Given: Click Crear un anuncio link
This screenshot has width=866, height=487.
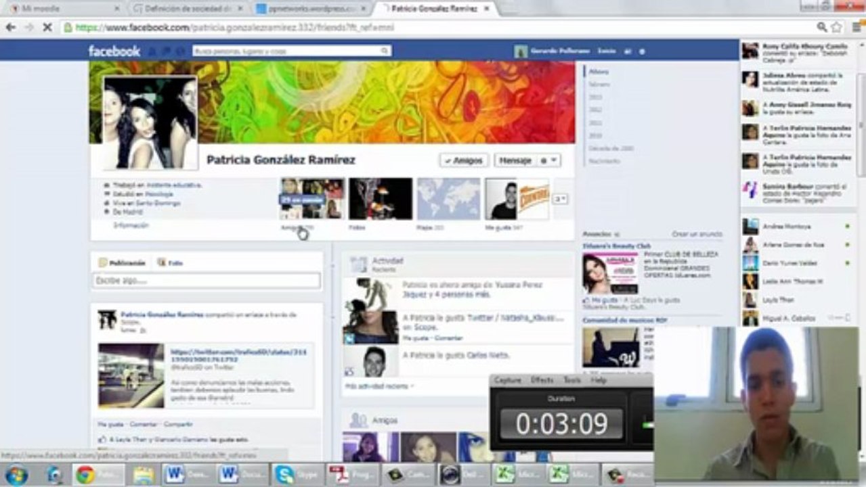Looking at the screenshot, I should coord(697,233).
